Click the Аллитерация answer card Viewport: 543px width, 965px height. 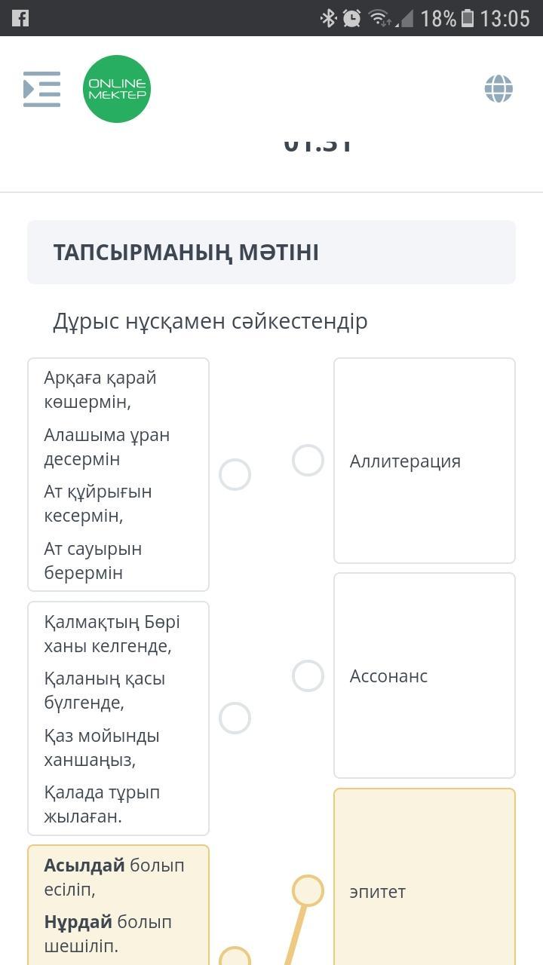coord(425,461)
